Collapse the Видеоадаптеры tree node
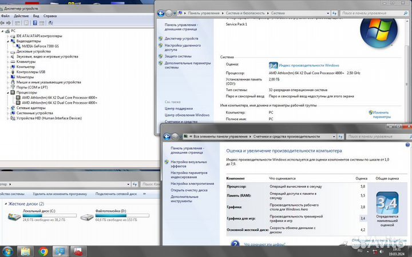The image size is (412, 257). (x=7, y=41)
